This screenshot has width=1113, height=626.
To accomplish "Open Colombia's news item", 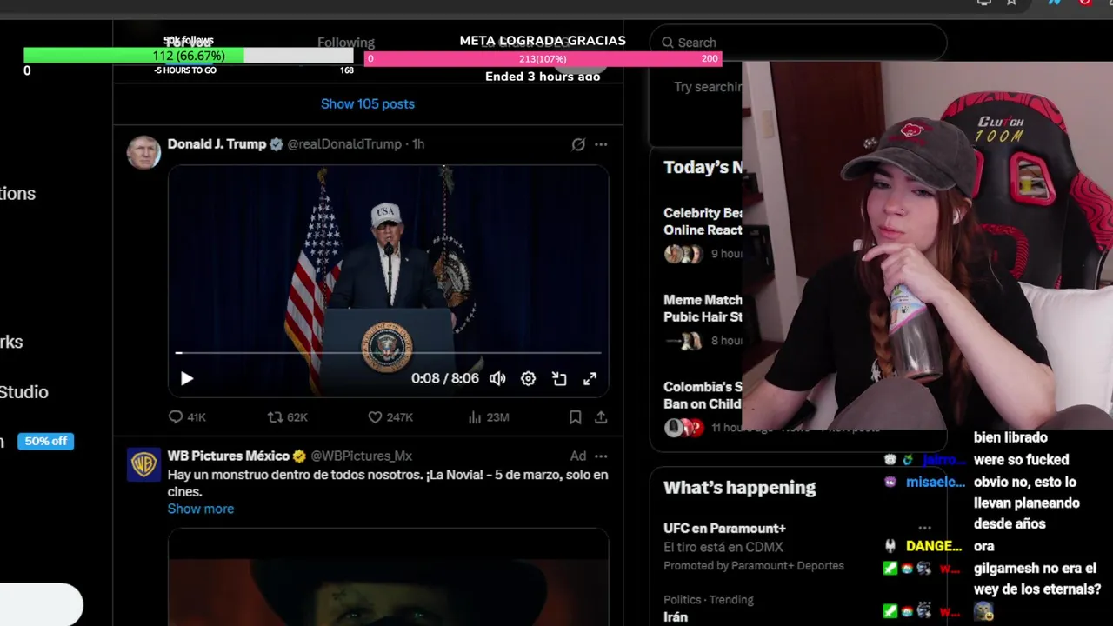I will click(703, 396).
